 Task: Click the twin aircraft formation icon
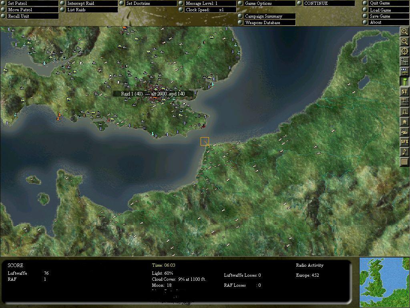coord(404,101)
